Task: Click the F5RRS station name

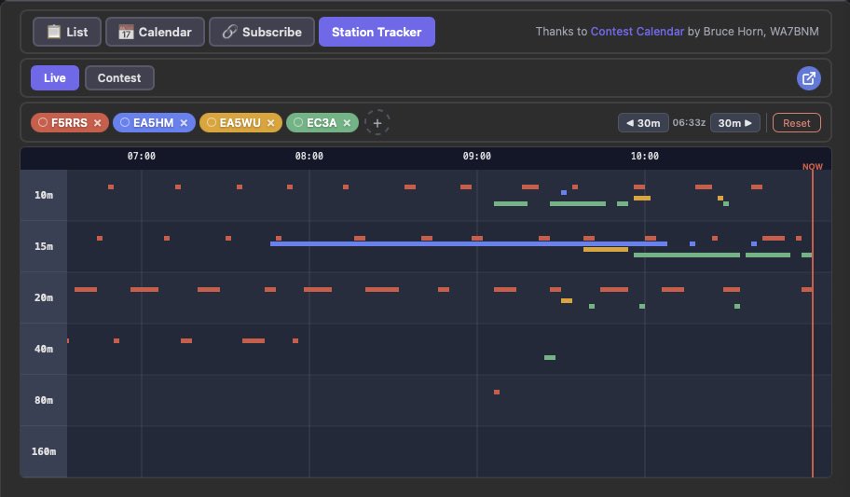Action: pos(69,123)
